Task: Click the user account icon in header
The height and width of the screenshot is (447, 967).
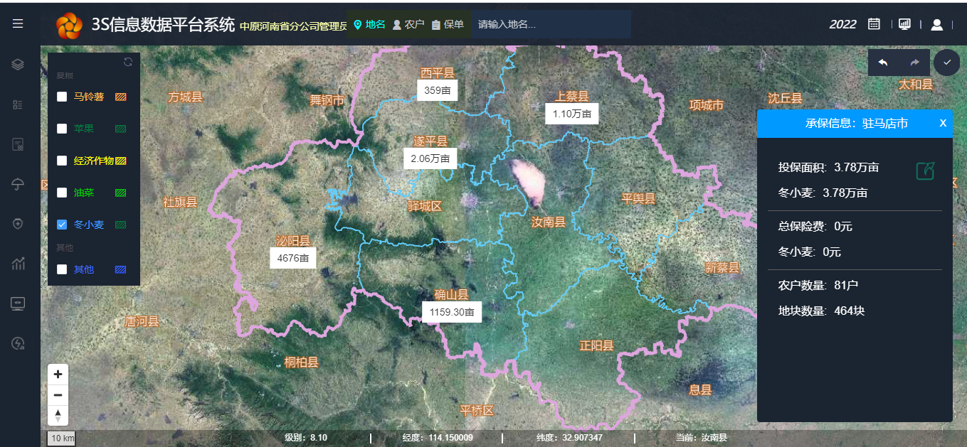Action: [936, 25]
